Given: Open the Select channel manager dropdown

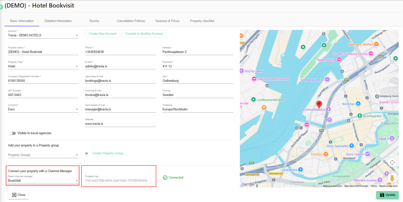Looking at the screenshot, I should click(43, 181).
